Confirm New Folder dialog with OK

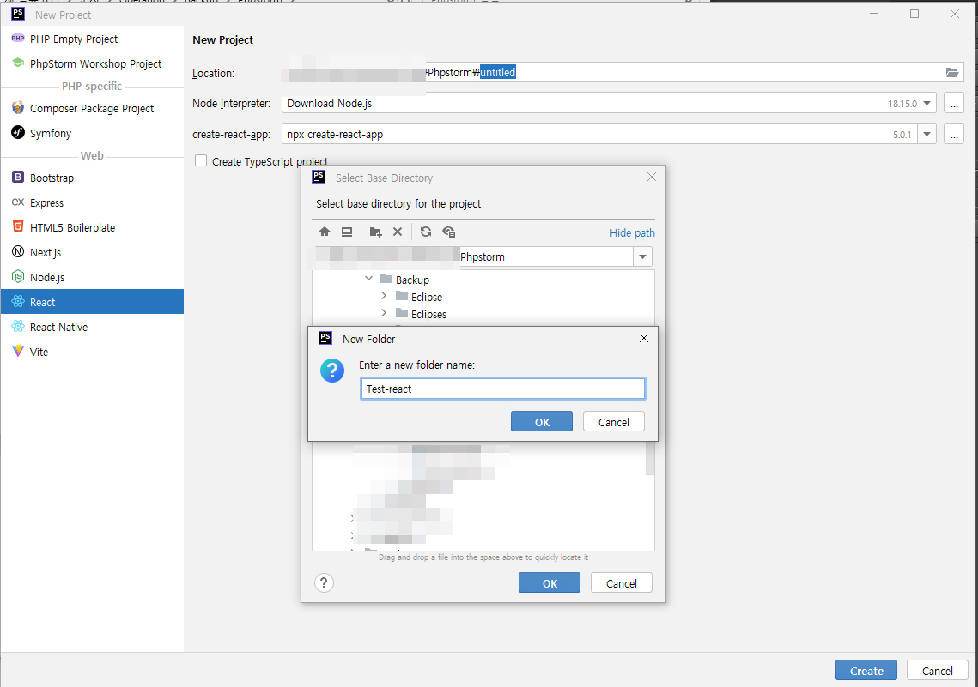click(542, 422)
